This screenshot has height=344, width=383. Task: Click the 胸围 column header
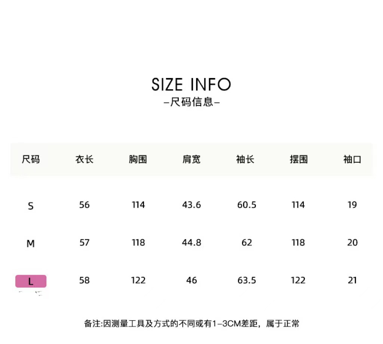(x=138, y=159)
